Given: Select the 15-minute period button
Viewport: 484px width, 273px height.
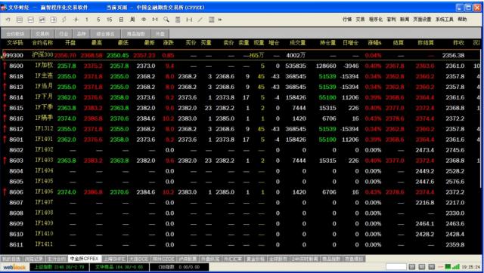Looking at the screenshot, I should (109, 20).
